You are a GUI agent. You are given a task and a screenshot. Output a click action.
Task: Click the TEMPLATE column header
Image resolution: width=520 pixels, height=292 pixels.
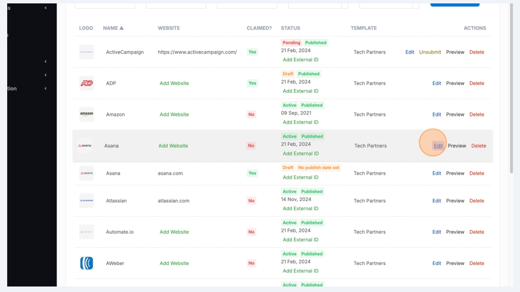coord(364,28)
